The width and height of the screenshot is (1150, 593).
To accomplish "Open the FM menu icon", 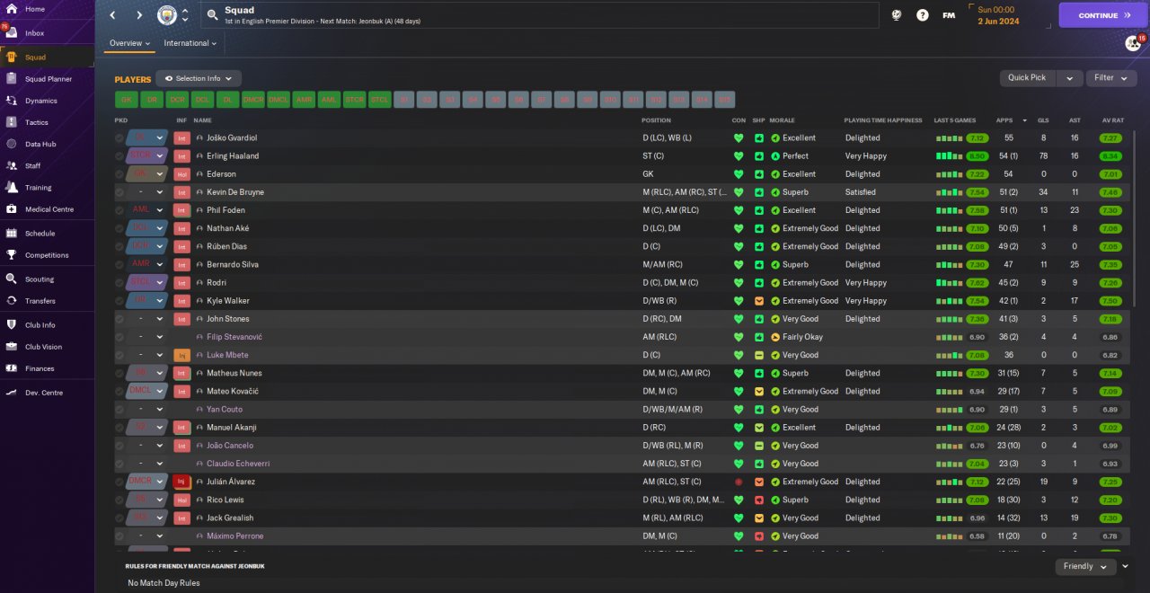I will pyautogui.click(x=949, y=15).
